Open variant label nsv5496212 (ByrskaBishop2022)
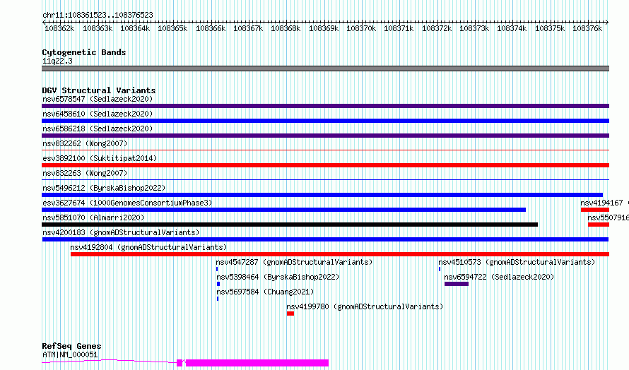Image resolution: width=629 pixels, height=370 pixels. coord(104,188)
